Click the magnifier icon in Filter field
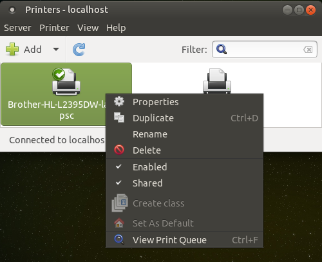This screenshot has height=262, width=322. point(222,49)
